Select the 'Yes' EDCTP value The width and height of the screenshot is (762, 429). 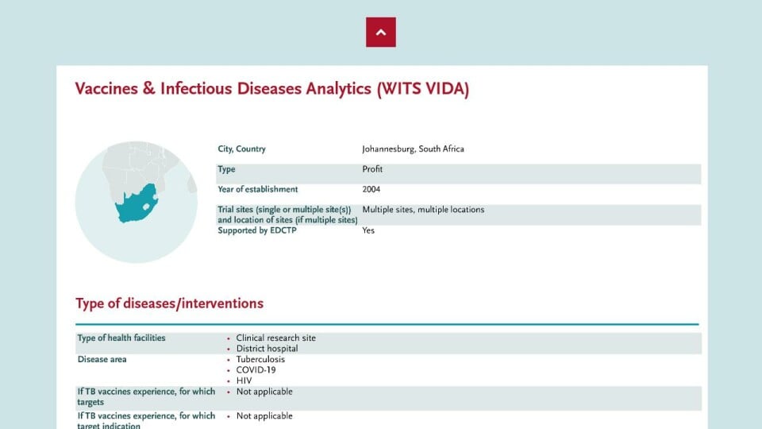click(368, 230)
